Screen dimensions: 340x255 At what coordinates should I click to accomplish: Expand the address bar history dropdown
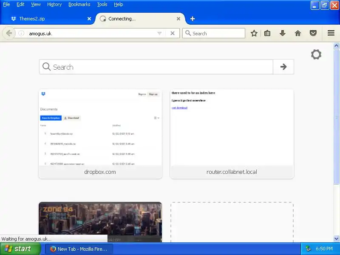pyautogui.click(x=159, y=34)
